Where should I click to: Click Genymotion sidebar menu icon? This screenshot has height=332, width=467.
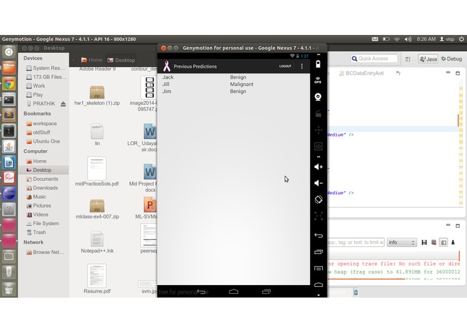pyautogui.click(x=319, y=268)
